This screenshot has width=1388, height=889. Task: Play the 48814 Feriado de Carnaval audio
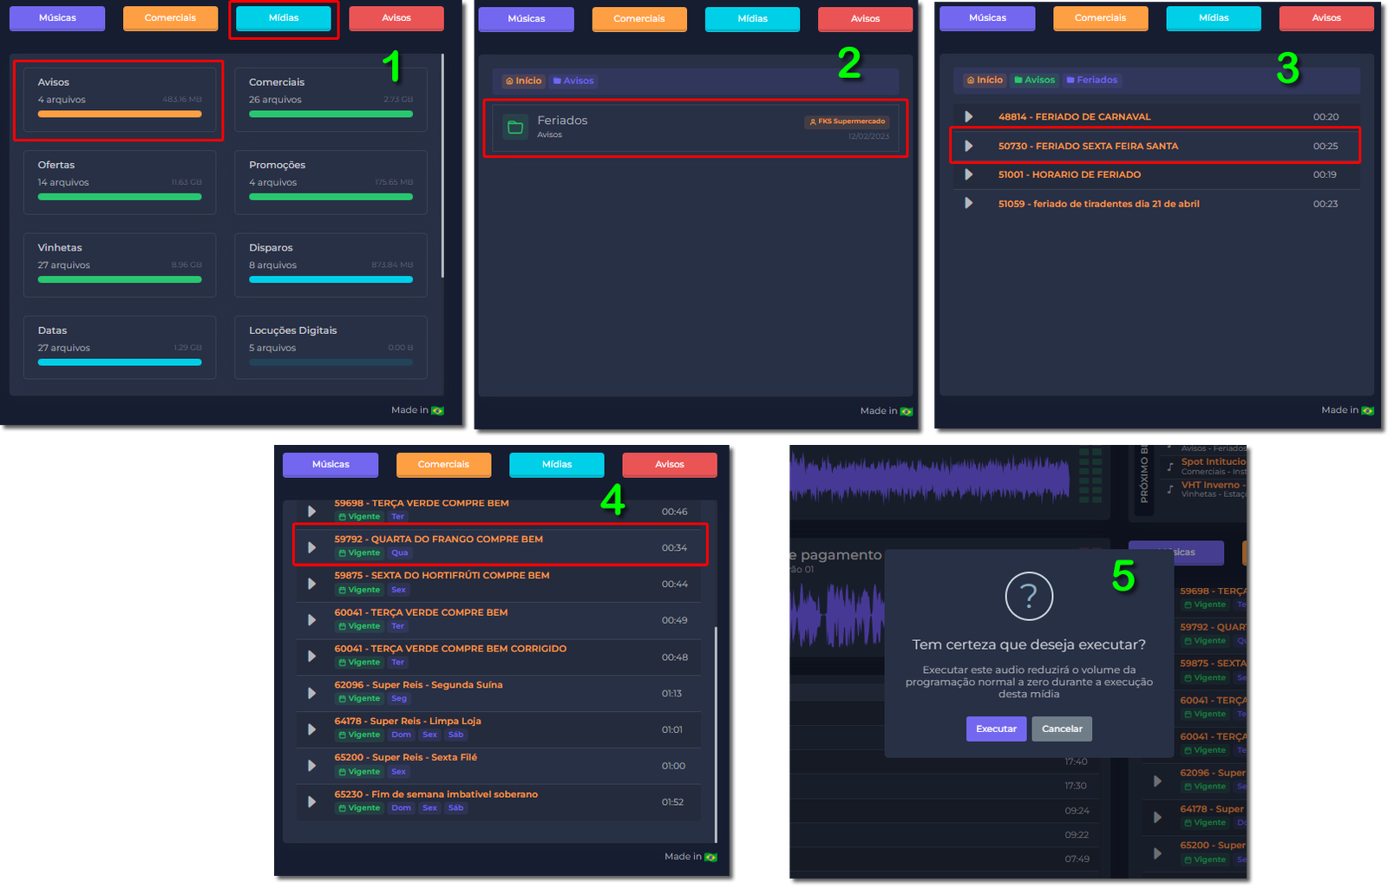coord(969,117)
